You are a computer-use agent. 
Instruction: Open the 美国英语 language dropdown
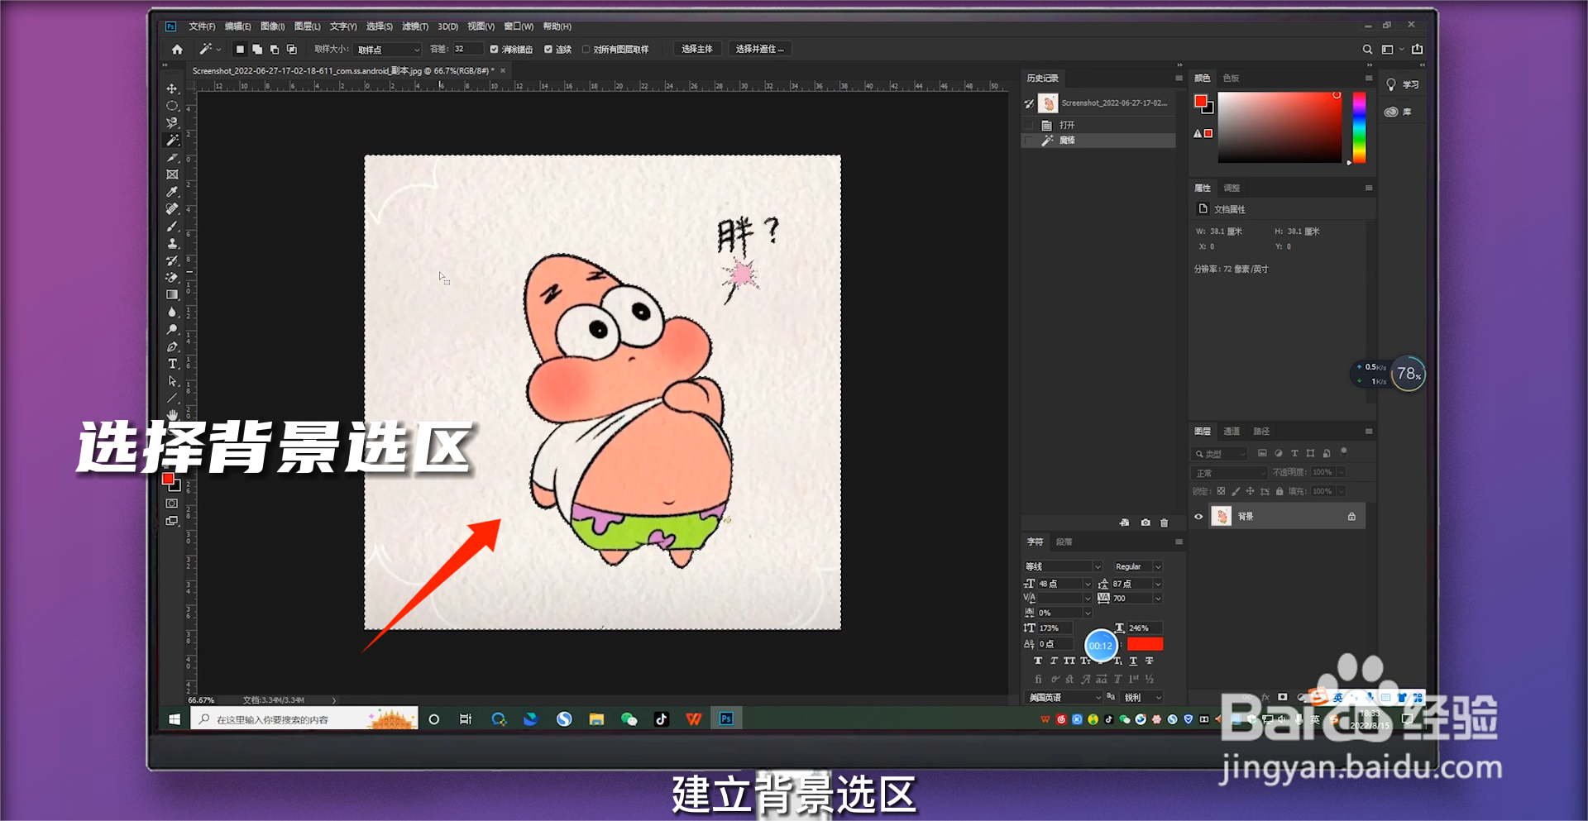coord(1064,698)
